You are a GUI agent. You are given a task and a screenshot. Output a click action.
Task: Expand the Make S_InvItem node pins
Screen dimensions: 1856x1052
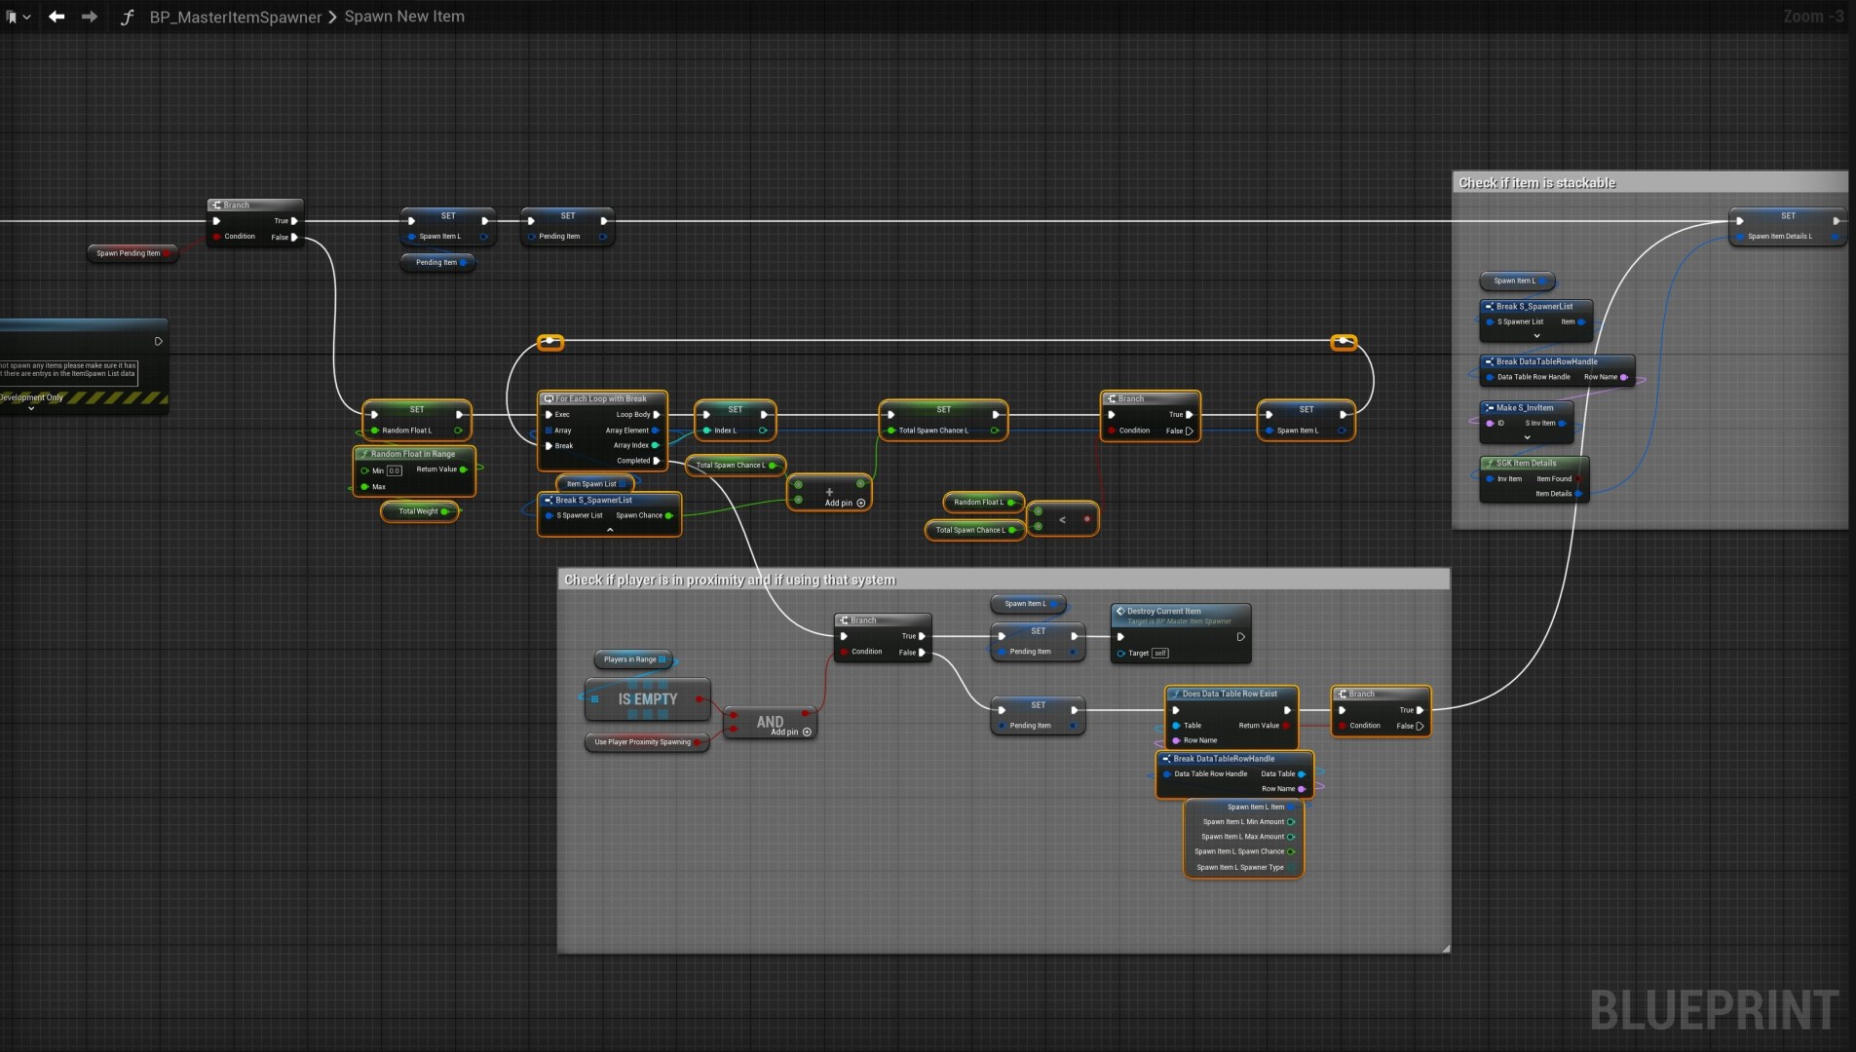[1527, 437]
